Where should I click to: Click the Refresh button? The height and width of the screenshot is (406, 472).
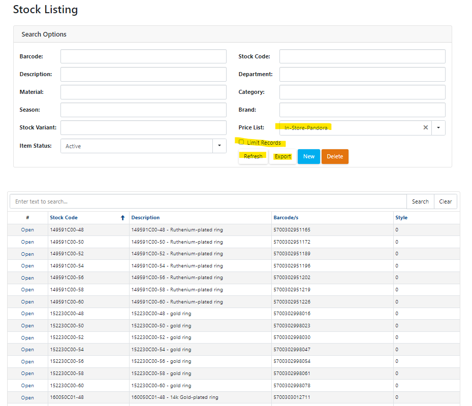click(x=253, y=156)
